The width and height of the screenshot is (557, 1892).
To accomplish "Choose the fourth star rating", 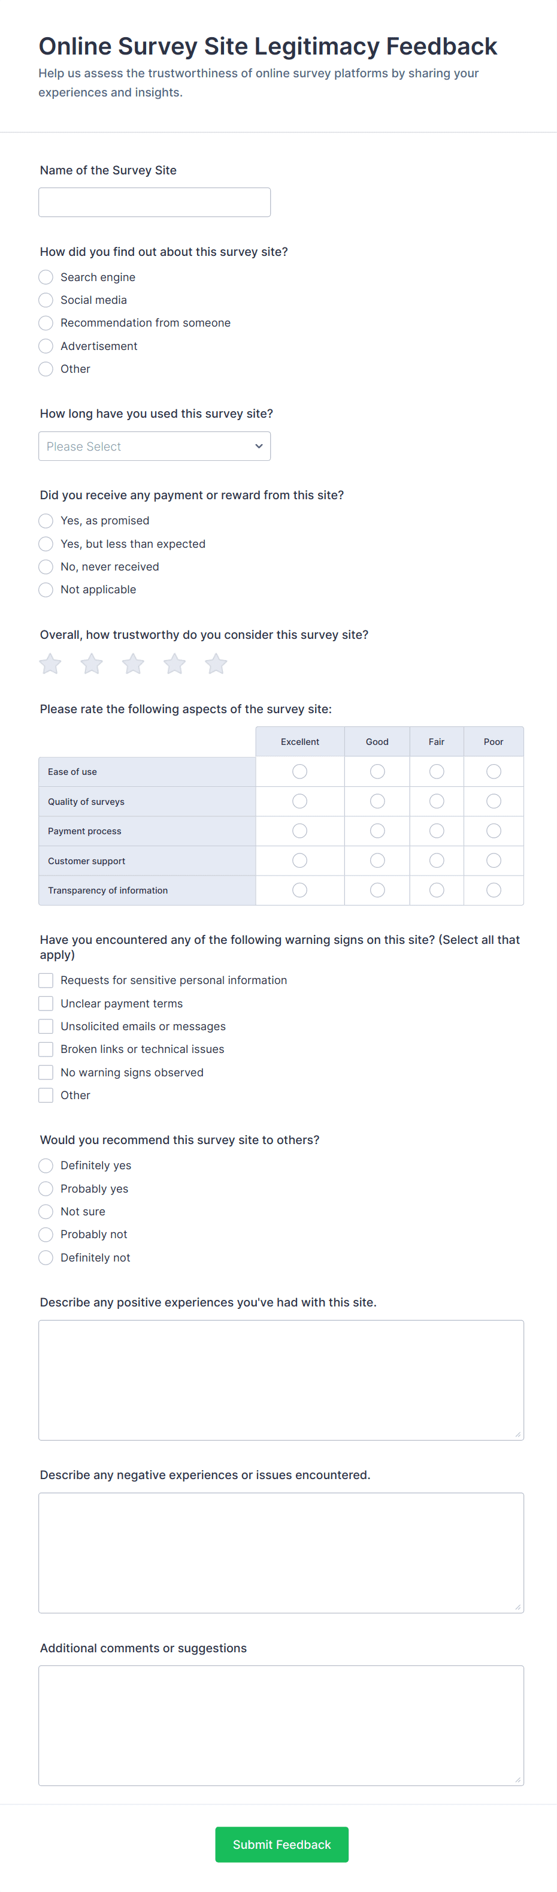I will click(175, 664).
